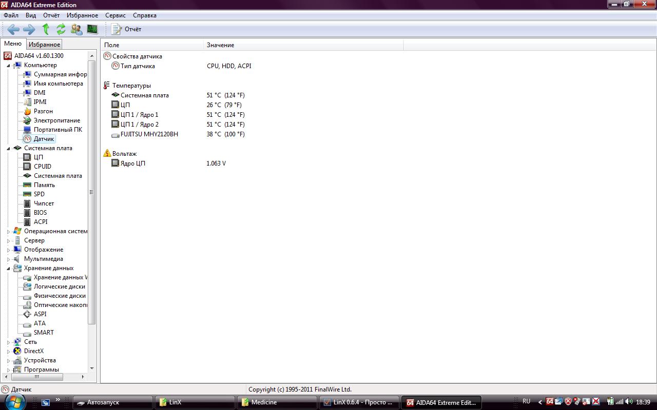Screen dimensions: 657x410
Task: Go back with the blue left arrow
Action: pyautogui.click(x=14, y=29)
